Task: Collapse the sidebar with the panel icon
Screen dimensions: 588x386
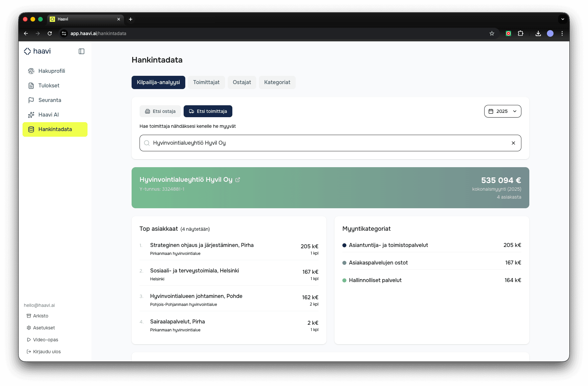Action: point(82,51)
